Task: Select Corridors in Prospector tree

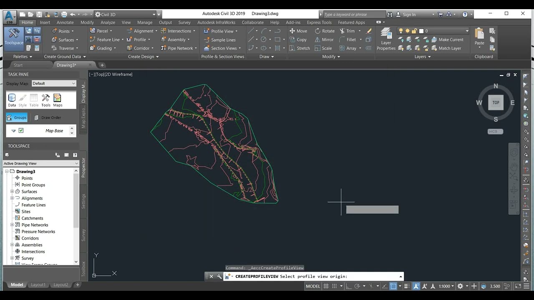Action: point(30,238)
